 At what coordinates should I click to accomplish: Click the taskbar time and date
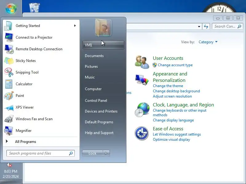coord(11,174)
